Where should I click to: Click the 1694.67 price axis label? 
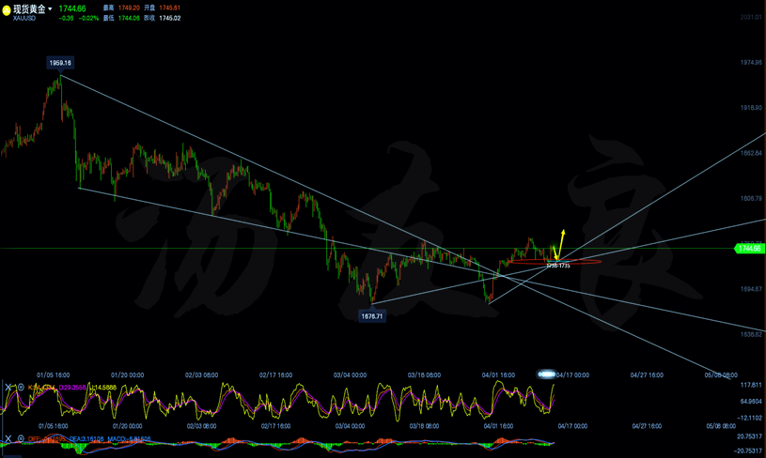tap(751, 289)
